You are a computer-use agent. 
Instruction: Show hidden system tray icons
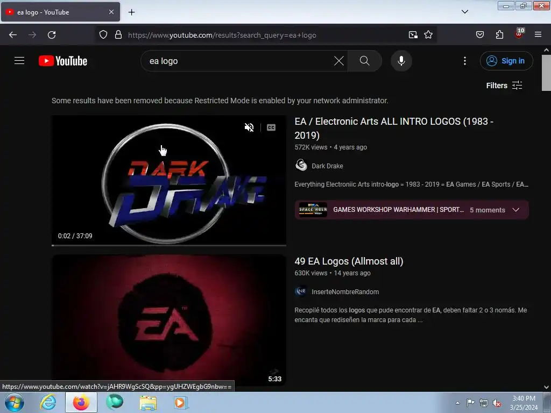[x=457, y=403]
